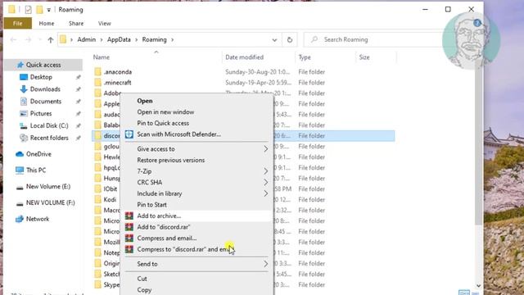The height and width of the screenshot is (295, 524).
Task: Click the Up one level arrow
Action: tap(51, 40)
